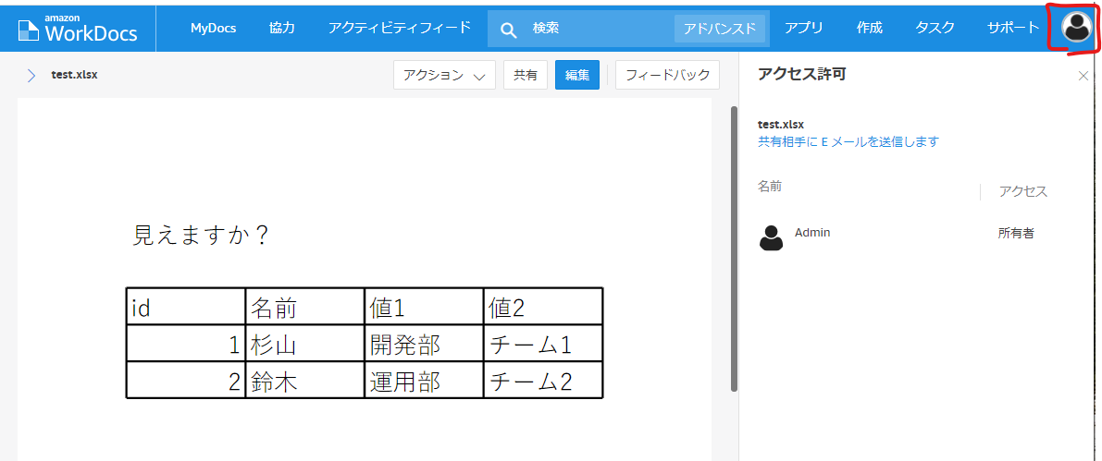Click the 共有 button
This screenshot has height=461, width=1102.
point(526,75)
